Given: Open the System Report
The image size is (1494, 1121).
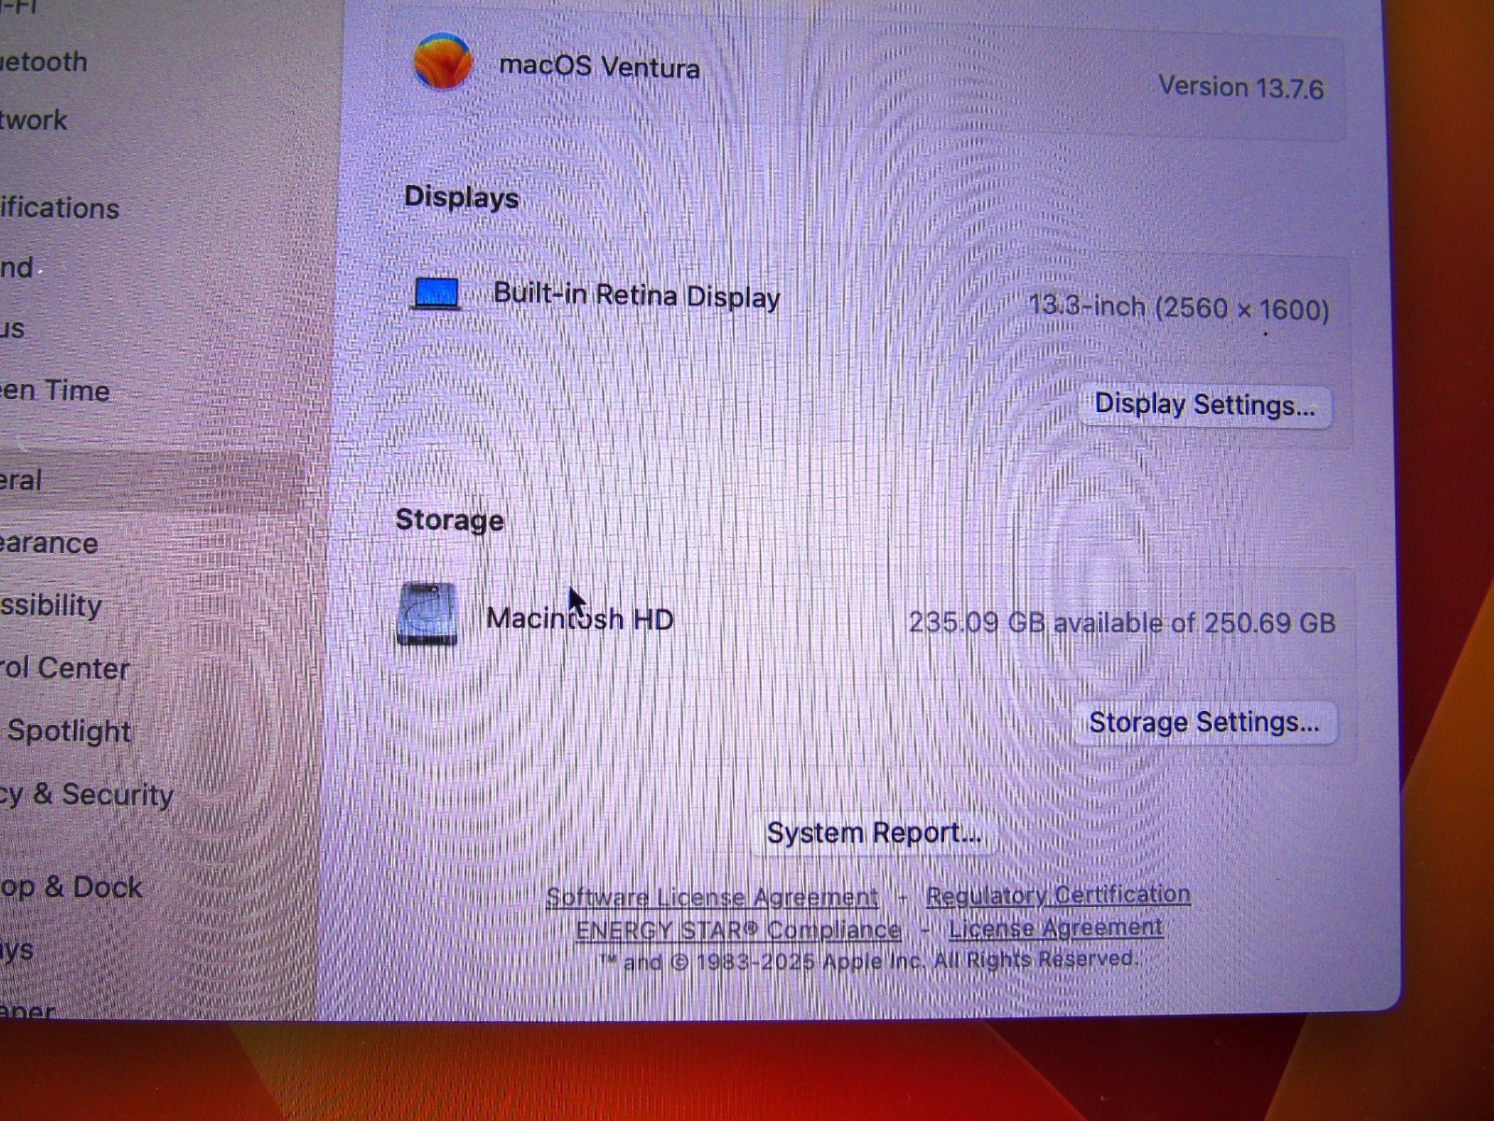Looking at the screenshot, I should pyautogui.click(x=873, y=832).
